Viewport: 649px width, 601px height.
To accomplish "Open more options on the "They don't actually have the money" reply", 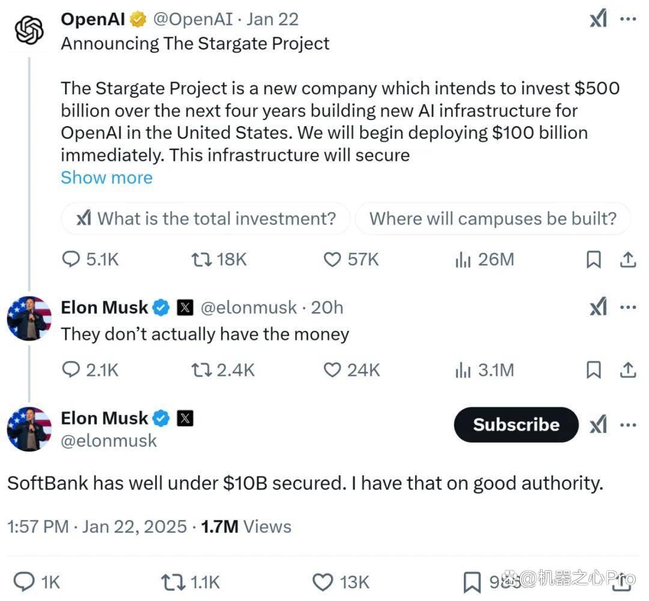I will pos(628,307).
